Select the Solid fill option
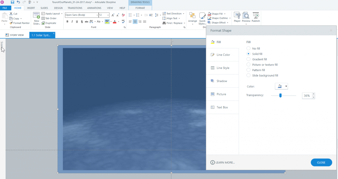338x179 pixels. 249,54
